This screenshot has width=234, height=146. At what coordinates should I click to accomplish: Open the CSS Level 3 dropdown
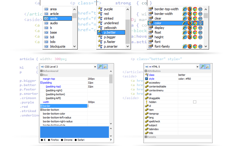(95, 67)
